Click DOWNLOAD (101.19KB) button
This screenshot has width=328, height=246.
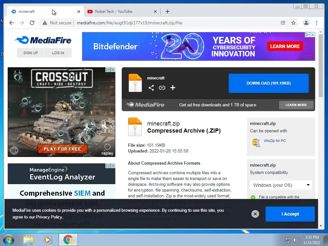pyautogui.click(x=269, y=83)
